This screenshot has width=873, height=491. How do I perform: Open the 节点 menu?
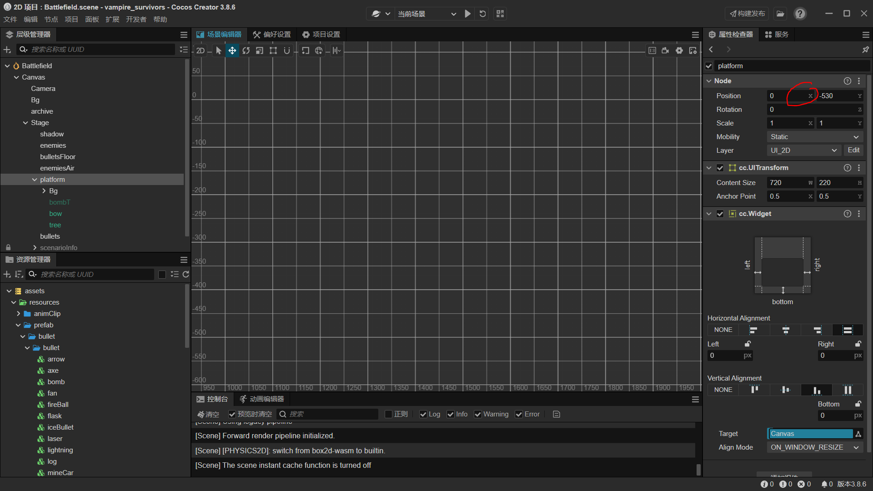tap(51, 20)
